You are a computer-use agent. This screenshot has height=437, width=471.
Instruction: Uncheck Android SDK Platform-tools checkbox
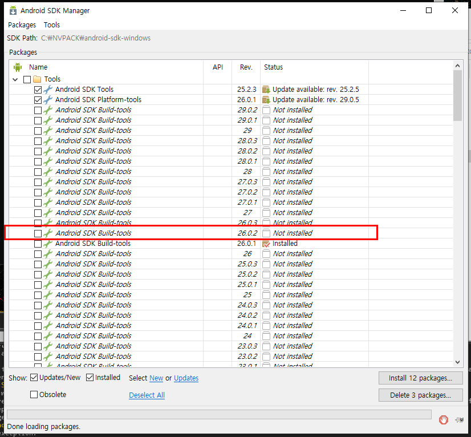(38, 100)
